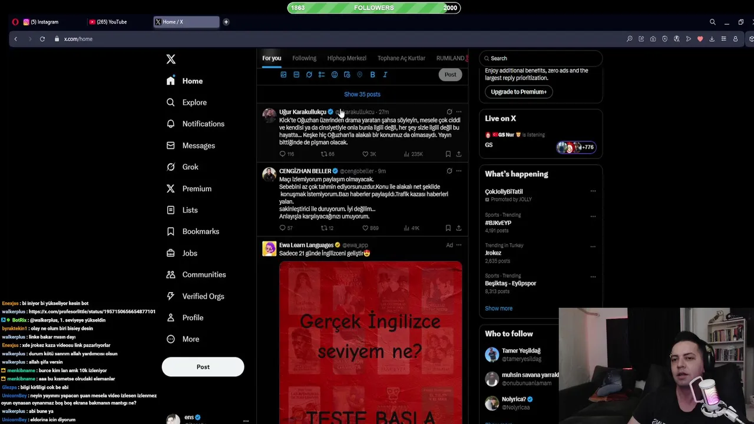This screenshot has height=424, width=754.
Task: Open more options for Jrokez trend
Action: point(593,246)
